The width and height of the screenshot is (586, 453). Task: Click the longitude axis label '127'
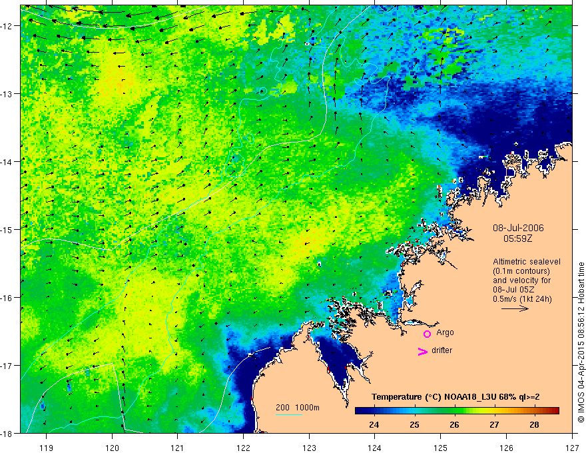coord(572,448)
